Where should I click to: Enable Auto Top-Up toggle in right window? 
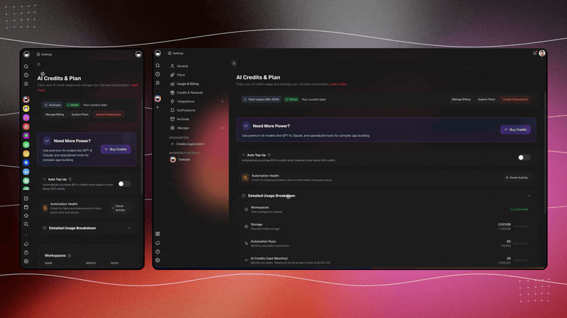tap(524, 158)
